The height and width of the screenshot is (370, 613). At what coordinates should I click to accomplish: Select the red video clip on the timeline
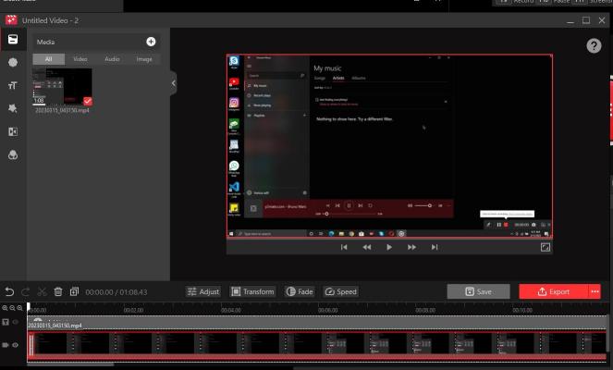pyautogui.click(x=317, y=345)
